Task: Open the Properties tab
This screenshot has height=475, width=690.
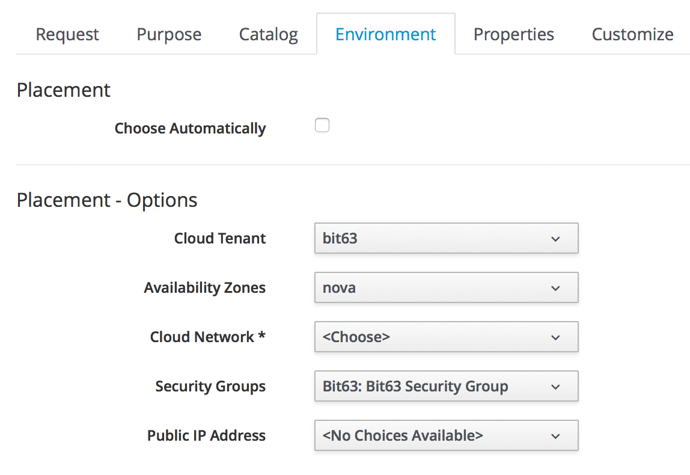Action: coord(513,34)
